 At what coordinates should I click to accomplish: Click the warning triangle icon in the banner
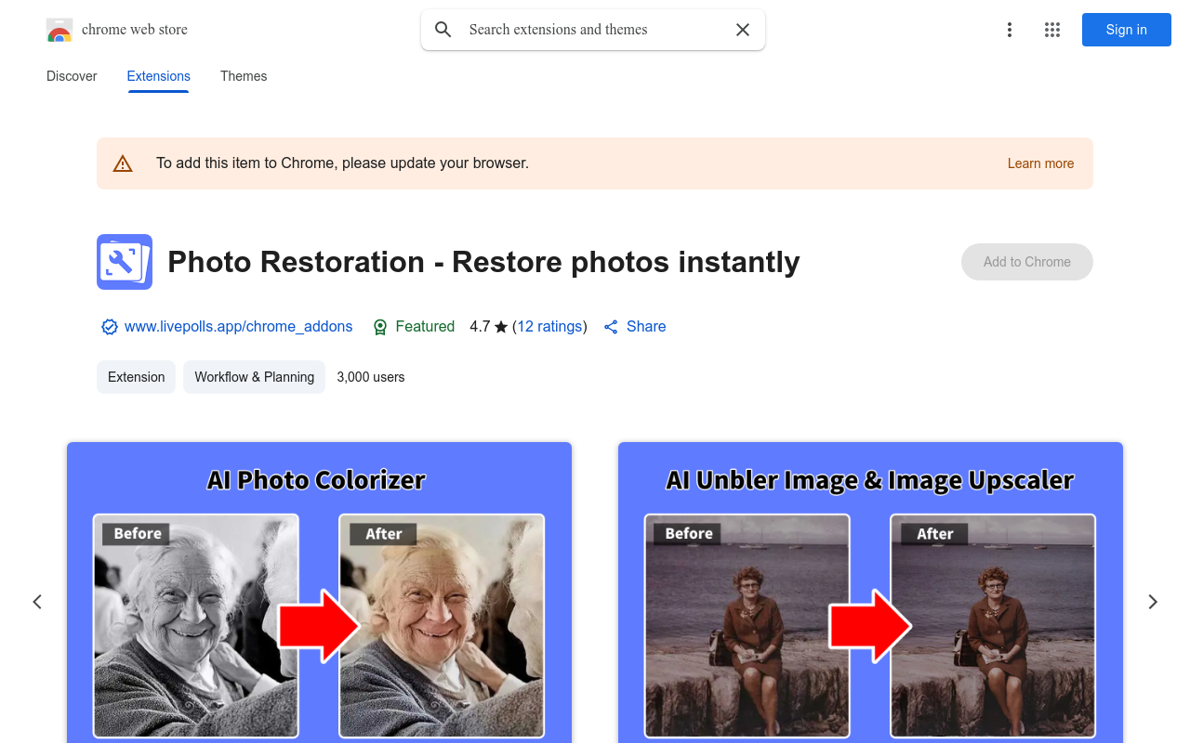click(x=123, y=163)
